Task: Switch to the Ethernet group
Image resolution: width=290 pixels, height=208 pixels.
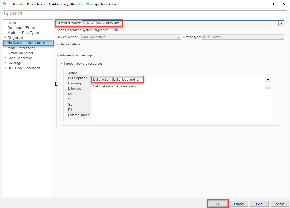Action: 74,89
